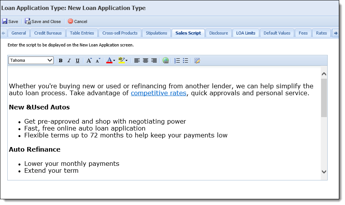345x205 pixels.
Task: Click the 'Flexible terms up to 72 months' bullet
Action: pos(126,135)
